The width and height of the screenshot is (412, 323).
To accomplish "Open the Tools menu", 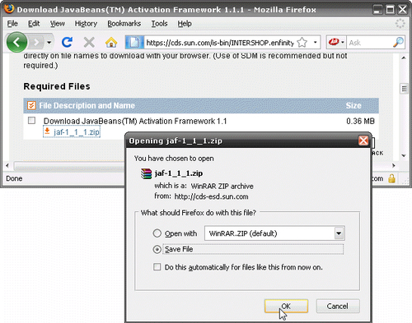I will click(x=159, y=24).
